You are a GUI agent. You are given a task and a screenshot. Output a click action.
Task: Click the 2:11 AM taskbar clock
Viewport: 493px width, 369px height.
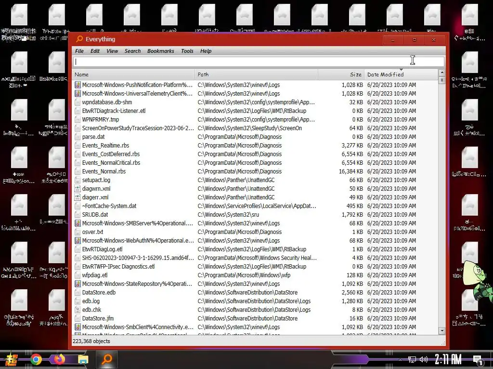(448, 359)
